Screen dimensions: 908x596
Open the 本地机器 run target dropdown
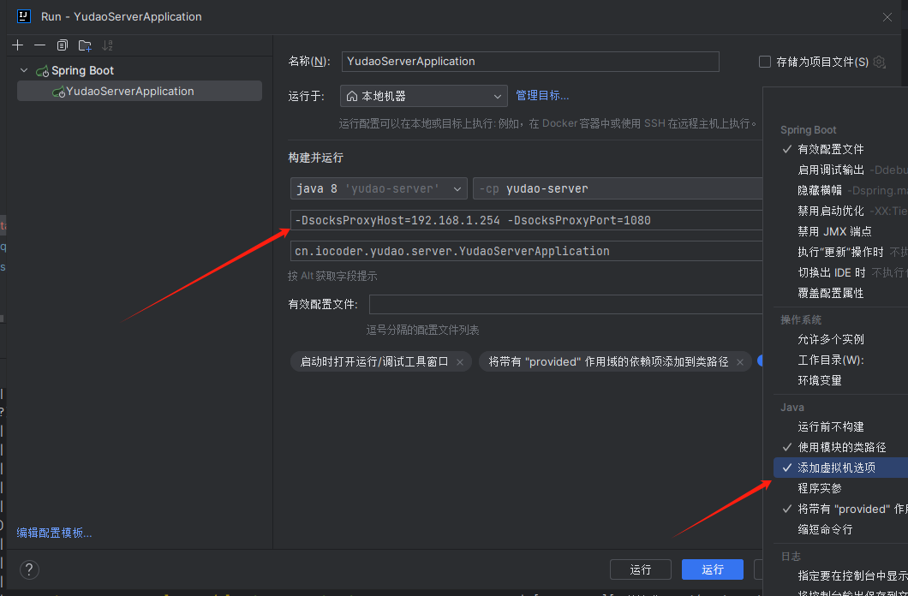click(x=423, y=96)
